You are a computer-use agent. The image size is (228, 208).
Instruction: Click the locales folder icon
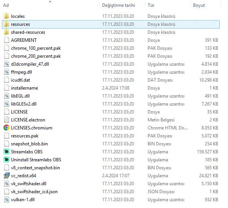[x=6, y=16]
